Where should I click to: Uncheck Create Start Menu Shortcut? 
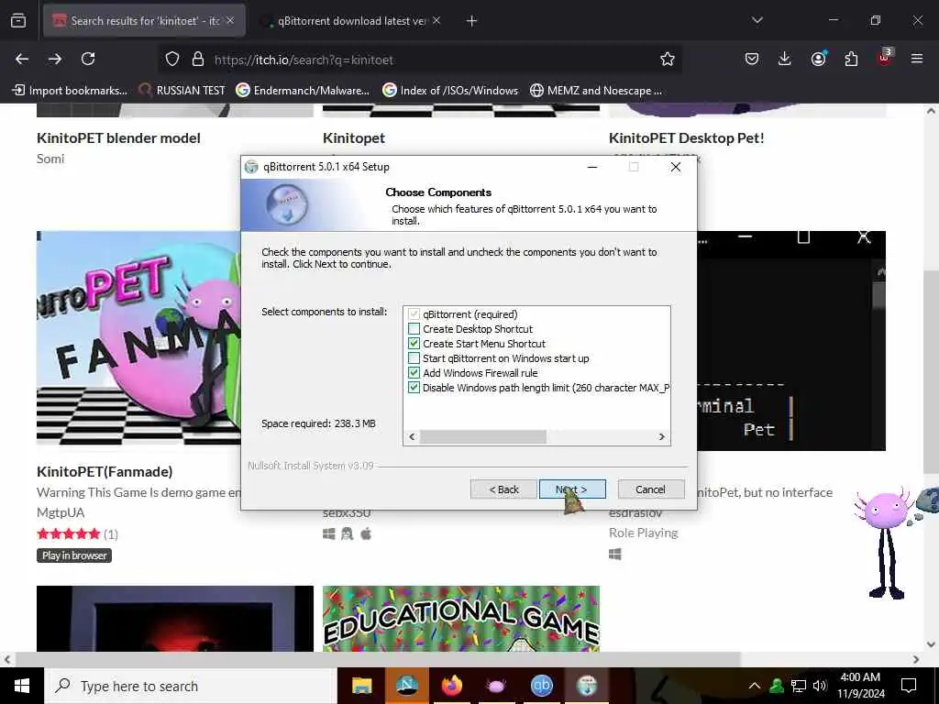[414, 344]
